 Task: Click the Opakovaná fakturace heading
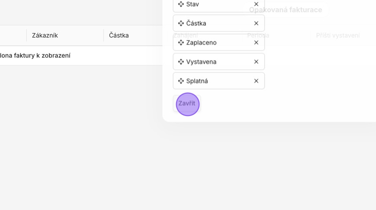click(x=285, y=10)
